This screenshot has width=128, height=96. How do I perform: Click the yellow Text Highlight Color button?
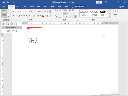38,16
